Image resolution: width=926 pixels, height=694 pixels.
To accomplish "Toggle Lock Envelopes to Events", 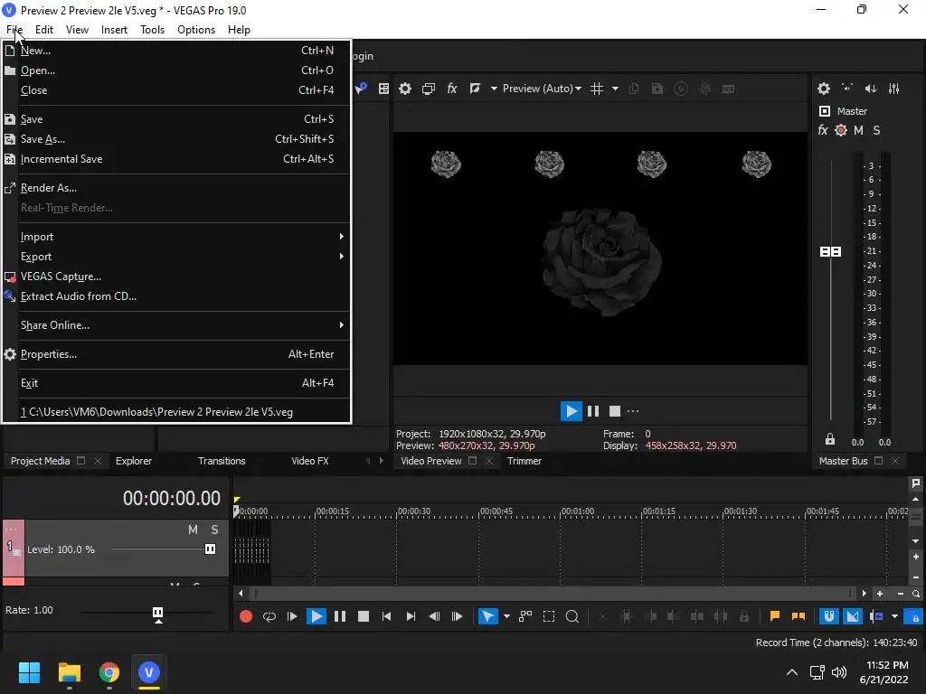I will pos(915,616).
